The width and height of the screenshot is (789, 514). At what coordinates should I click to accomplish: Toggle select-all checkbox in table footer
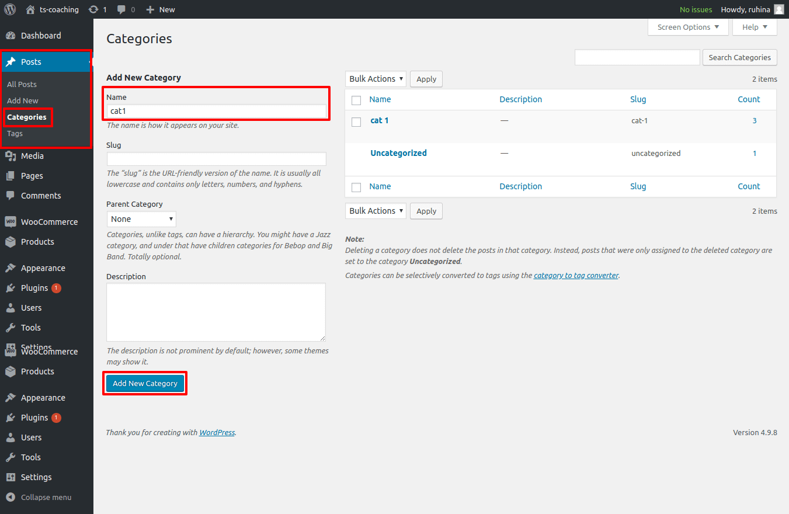click(356, 187)
